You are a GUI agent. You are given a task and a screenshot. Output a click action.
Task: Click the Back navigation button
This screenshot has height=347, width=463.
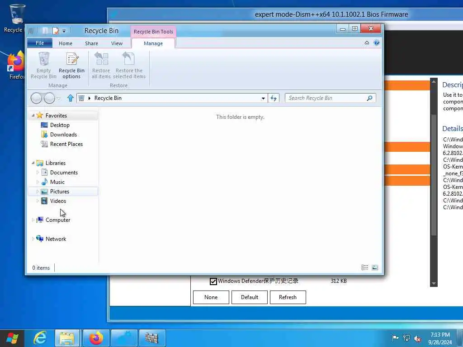pos(36,98)
